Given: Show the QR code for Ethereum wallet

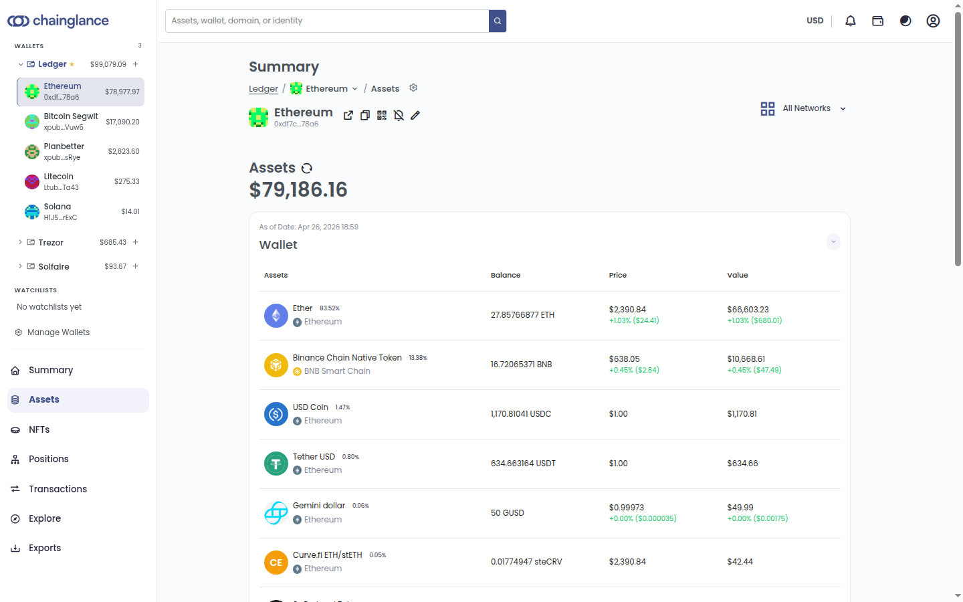Looking at the screenshot, I should pyautogui.click(x=382, y=115).
